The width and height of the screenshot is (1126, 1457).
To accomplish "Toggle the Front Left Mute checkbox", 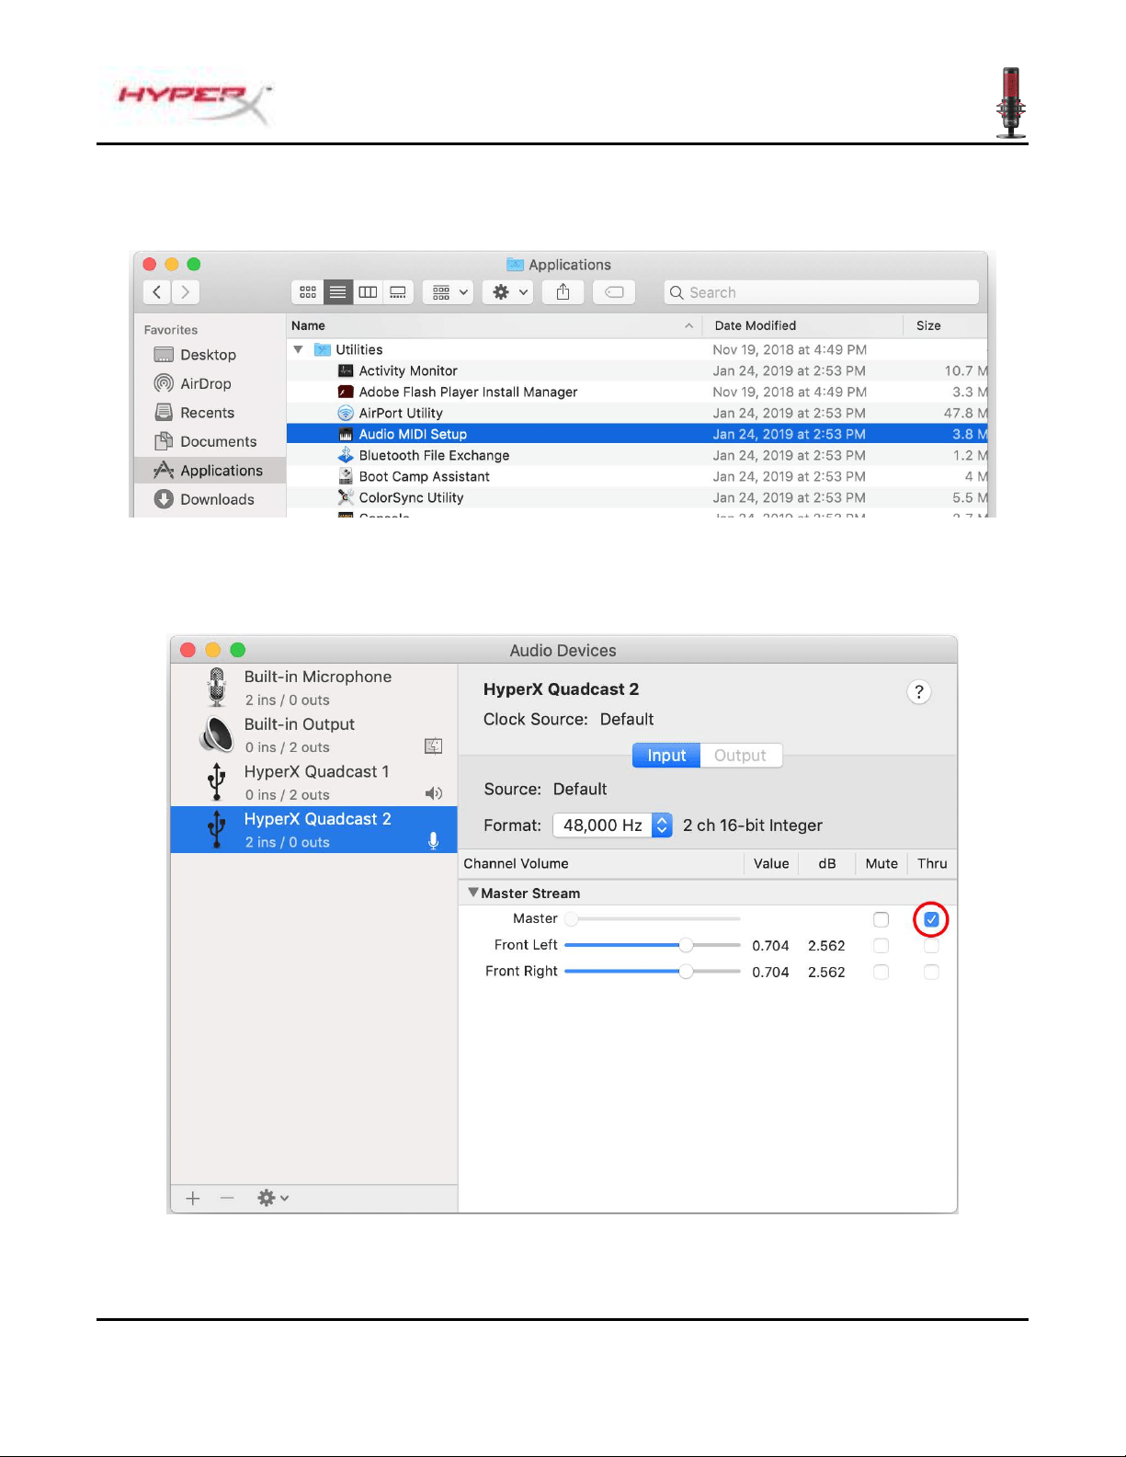I will 881,945.
